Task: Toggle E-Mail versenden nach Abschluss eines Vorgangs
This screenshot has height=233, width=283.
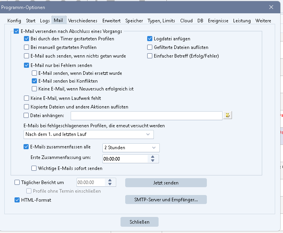Action: click(16, 31)
